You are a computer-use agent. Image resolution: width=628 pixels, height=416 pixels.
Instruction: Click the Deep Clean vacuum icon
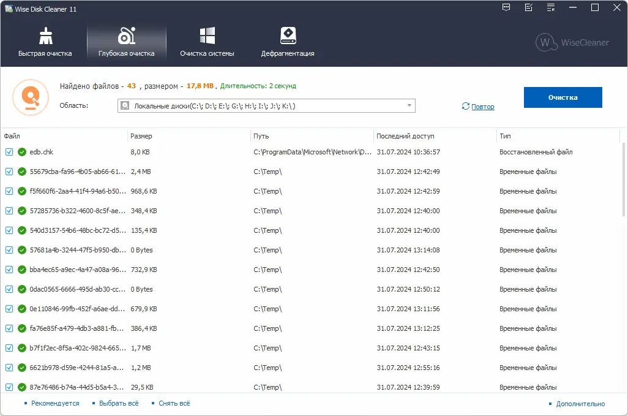click(x=127, y=36)
